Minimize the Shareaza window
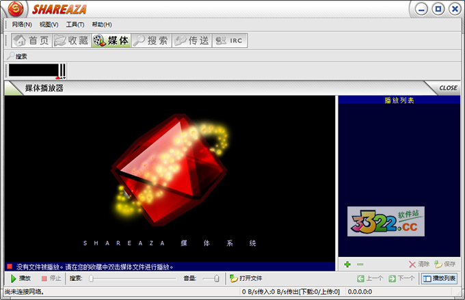This screenshot has height=300, width=465. [x=421, y=9]
